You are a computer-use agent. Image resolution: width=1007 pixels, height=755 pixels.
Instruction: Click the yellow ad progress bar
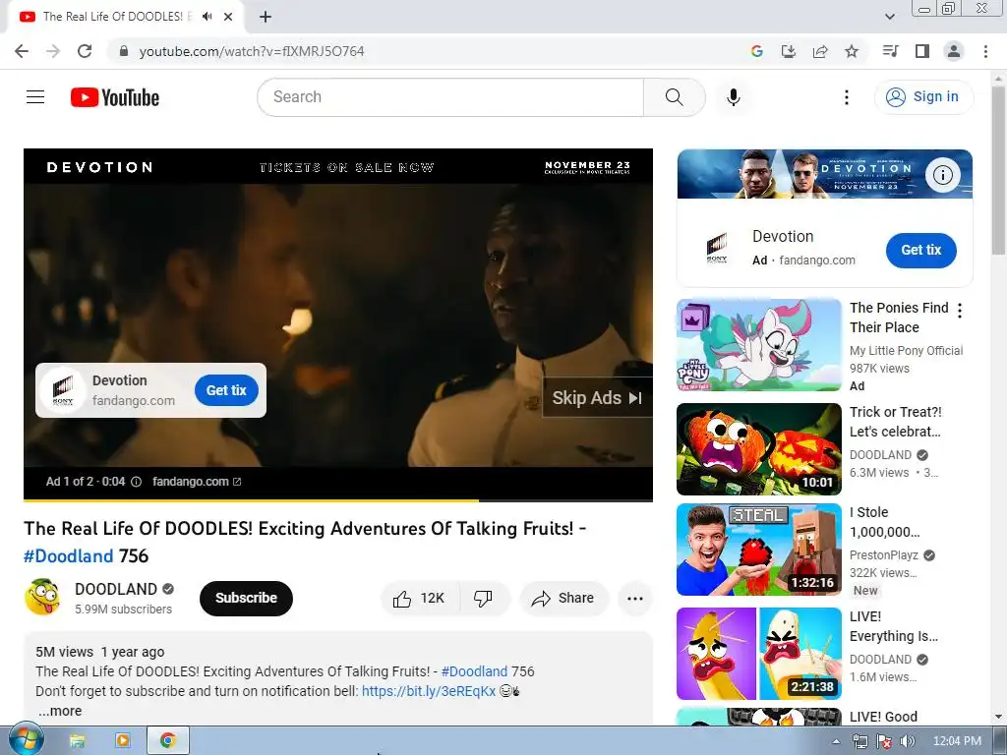(251, 499)
